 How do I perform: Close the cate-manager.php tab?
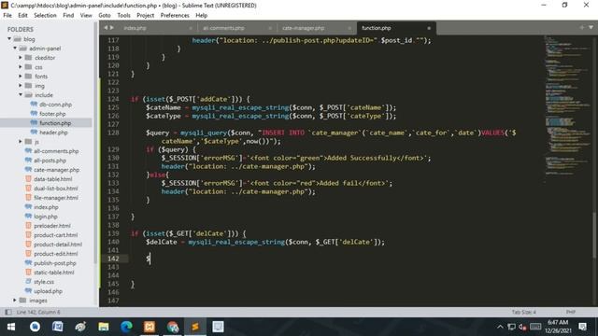tap(349, 28)
